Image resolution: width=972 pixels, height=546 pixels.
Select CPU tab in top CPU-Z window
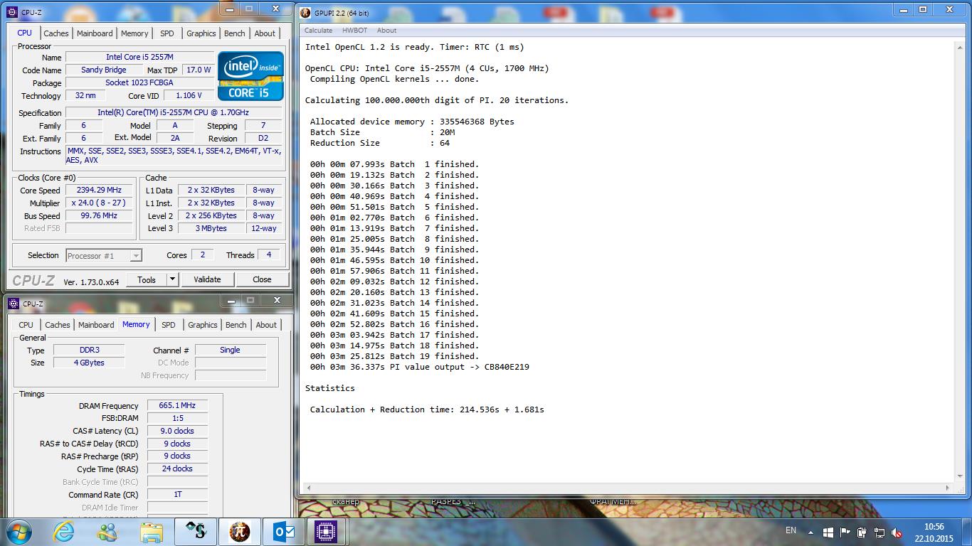click(25, 33)
